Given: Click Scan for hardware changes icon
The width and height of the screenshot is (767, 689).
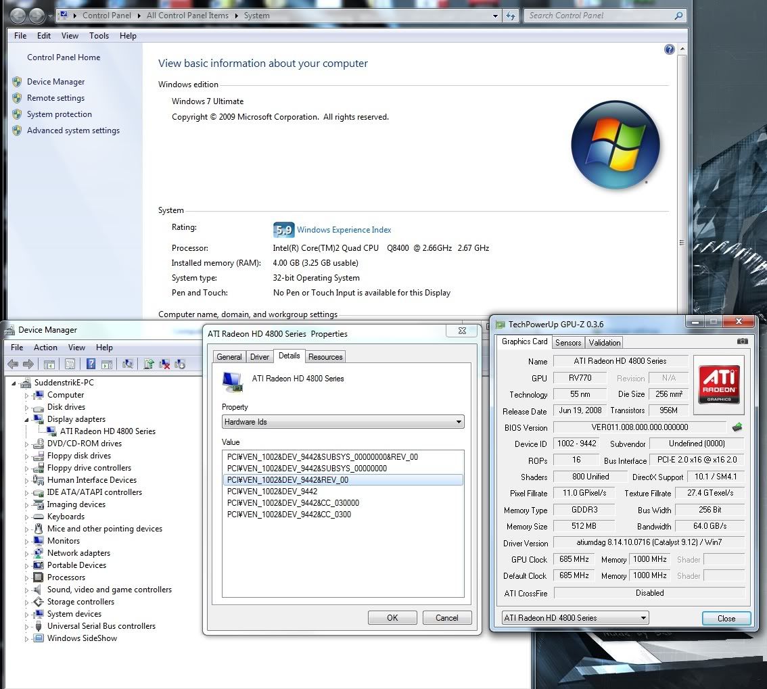Looking at the screenshot, I should point(128,364).
